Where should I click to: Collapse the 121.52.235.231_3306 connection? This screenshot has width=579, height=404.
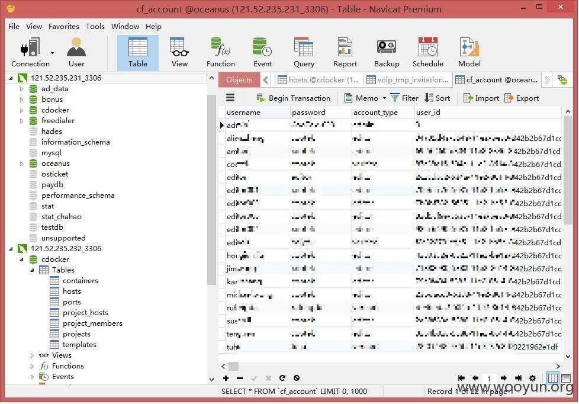tap(11, 78)
